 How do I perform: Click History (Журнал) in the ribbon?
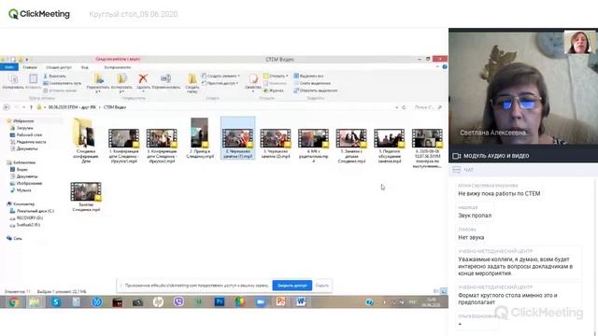pos(274,91)
